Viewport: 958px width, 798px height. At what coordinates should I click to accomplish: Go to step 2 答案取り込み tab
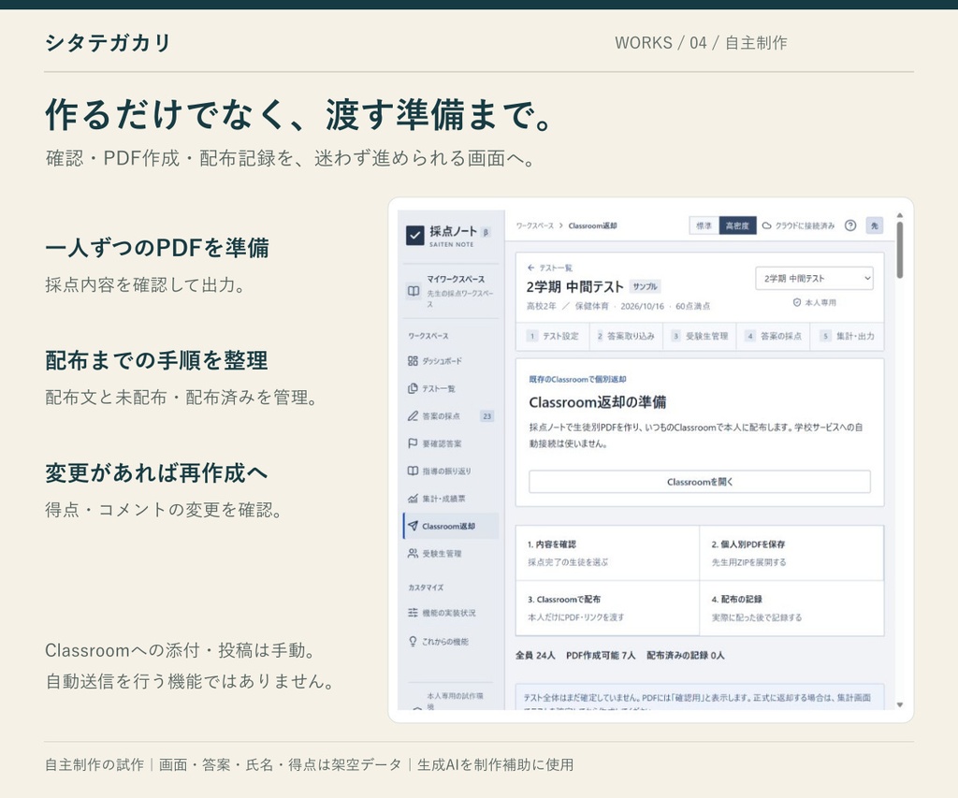pos(626,336)
